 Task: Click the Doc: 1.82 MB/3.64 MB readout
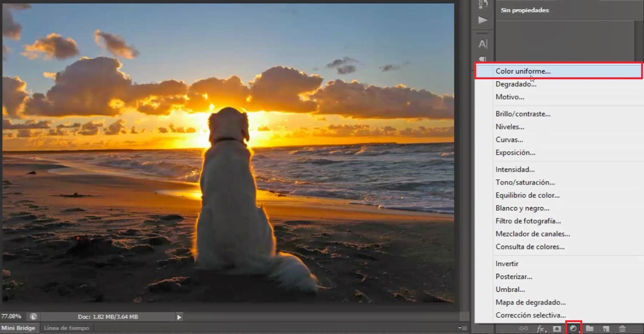(108, 317)
